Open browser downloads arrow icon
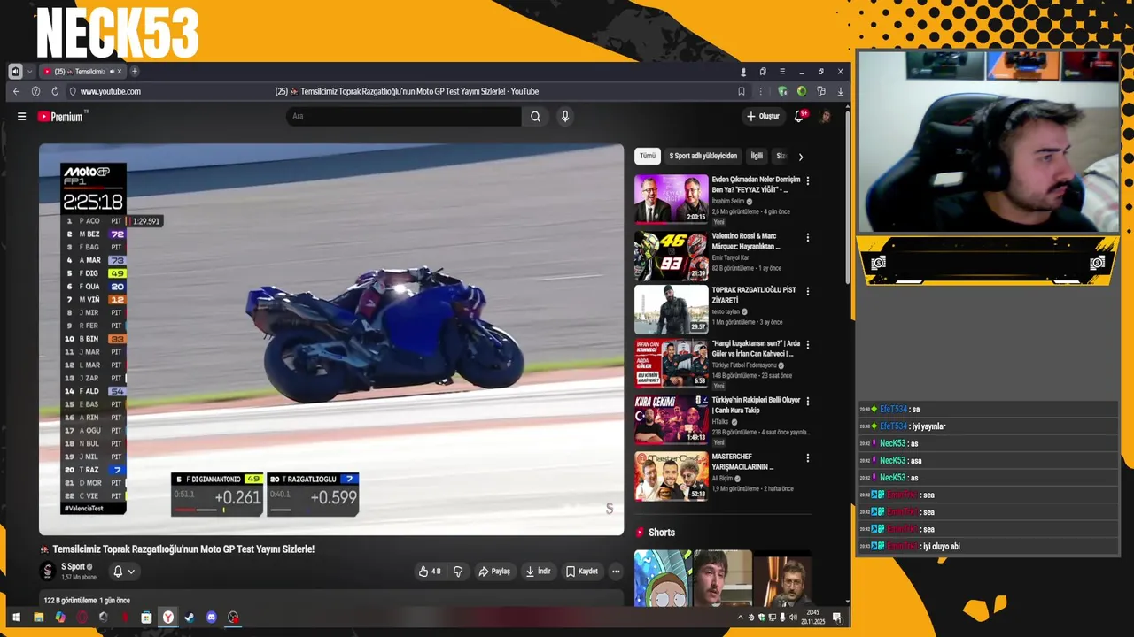Screen dimensions: 1134x637 840,91
